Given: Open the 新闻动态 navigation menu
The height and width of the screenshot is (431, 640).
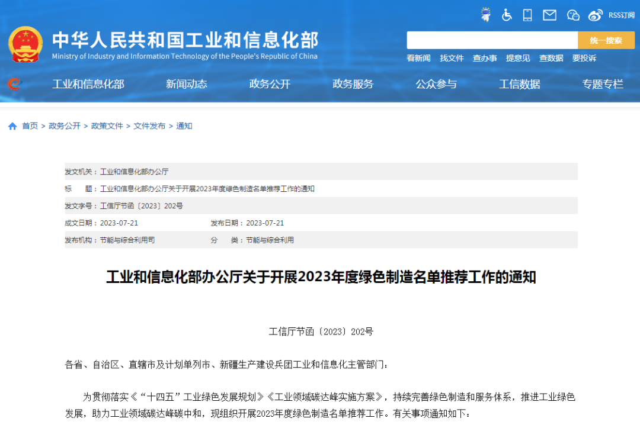Looking at the screenshot, I should pyautogui.click(x=187, y=84).
